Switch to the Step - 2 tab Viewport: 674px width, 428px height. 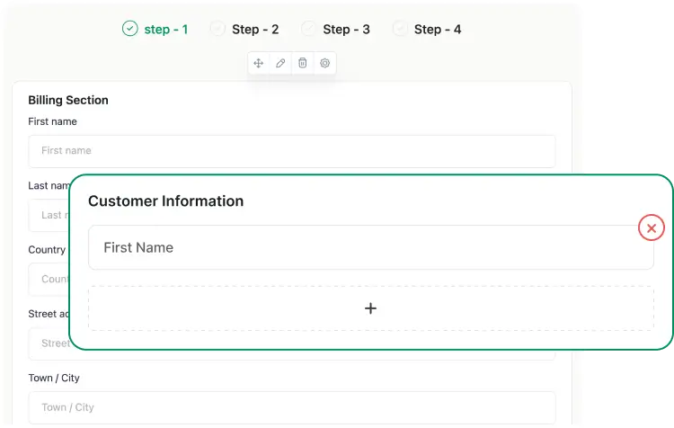click(255, 29)
